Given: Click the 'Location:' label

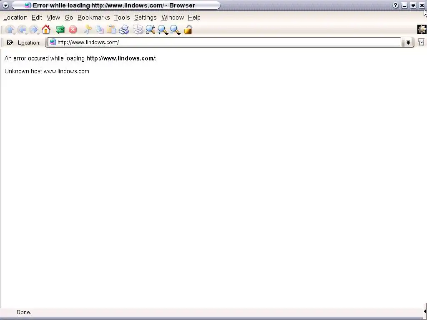Looking at the screenshot, I should point(29,43).
